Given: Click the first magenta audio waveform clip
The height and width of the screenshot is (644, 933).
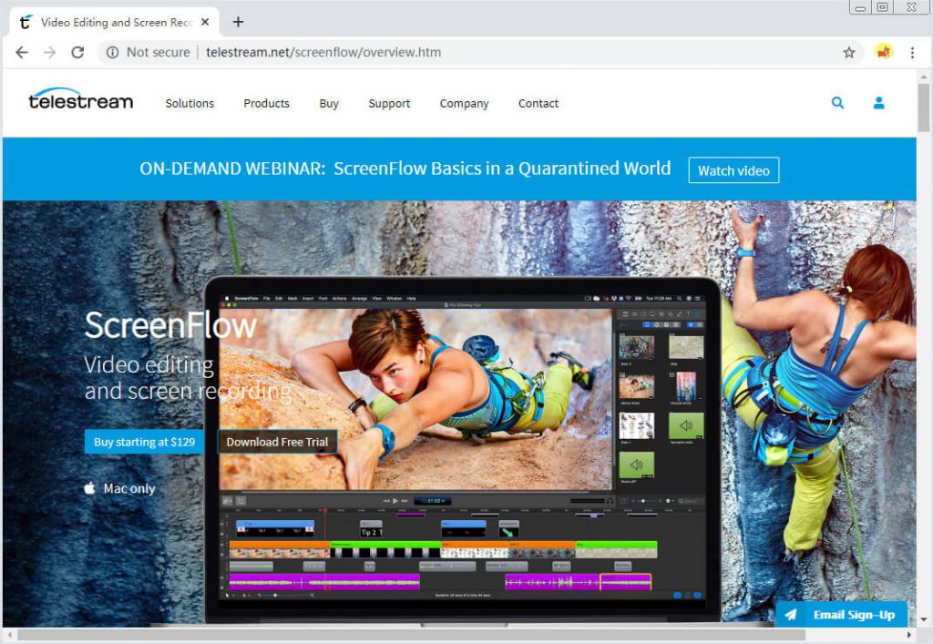Looking at the screenshot, I should [324, 581].
